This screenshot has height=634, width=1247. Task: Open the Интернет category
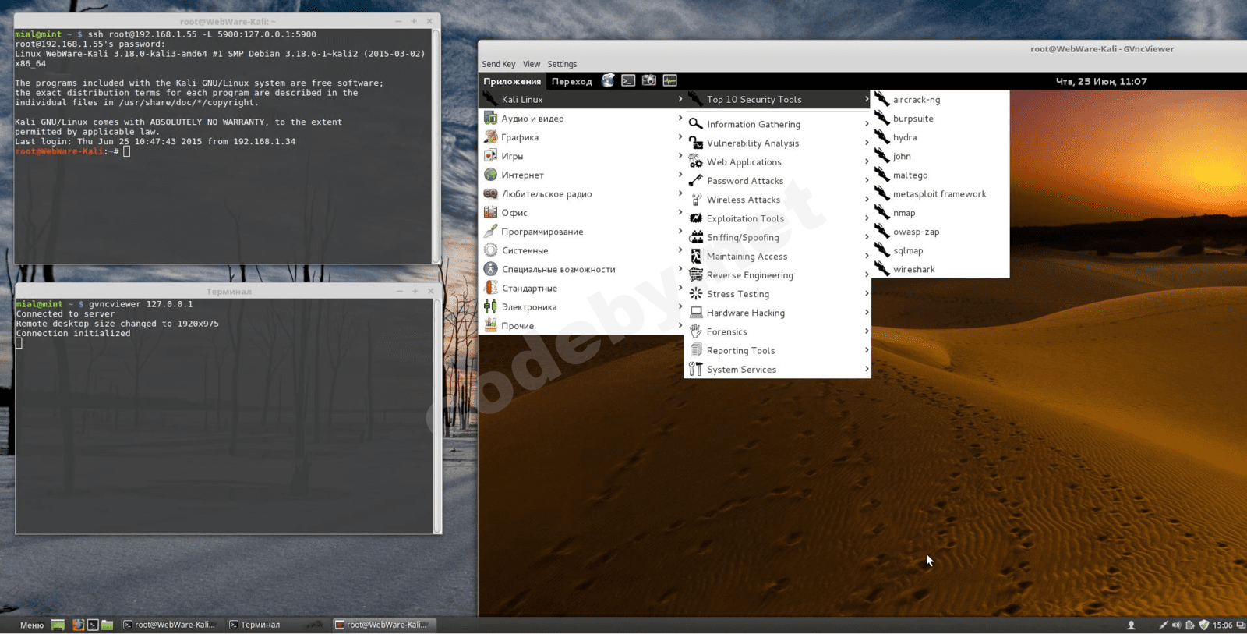pyautogui.click(x=582, y=175)
